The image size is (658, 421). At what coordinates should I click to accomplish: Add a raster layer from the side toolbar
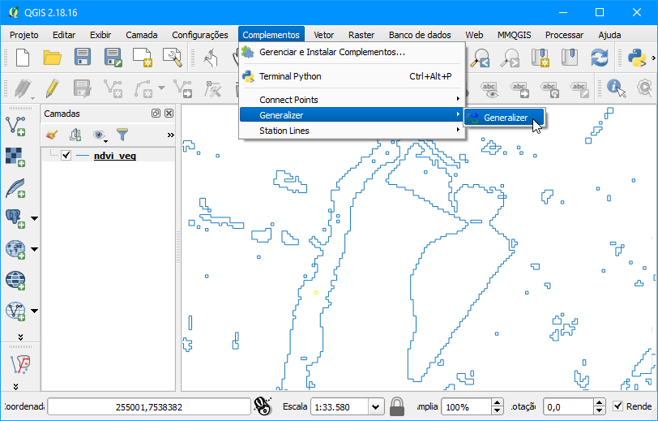(15, 157)
